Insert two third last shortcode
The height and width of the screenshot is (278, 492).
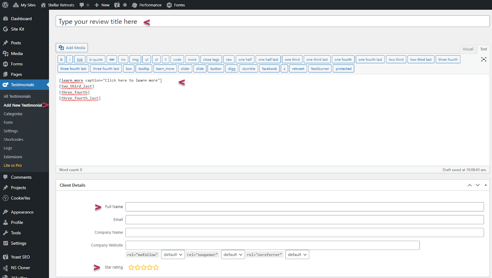pos(421,60)
